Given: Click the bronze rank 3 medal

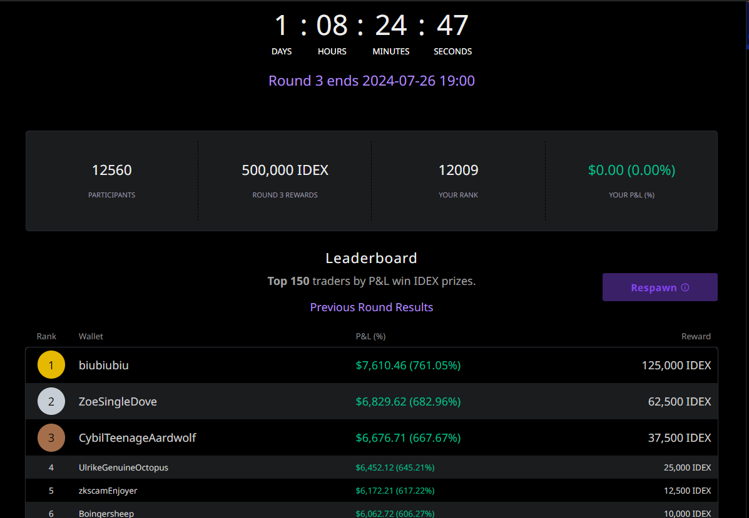Looking at the screenshot, I should (x=51, y=437).
